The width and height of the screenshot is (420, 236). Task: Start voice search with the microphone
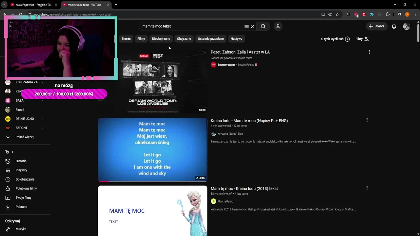tap(278, 26)
